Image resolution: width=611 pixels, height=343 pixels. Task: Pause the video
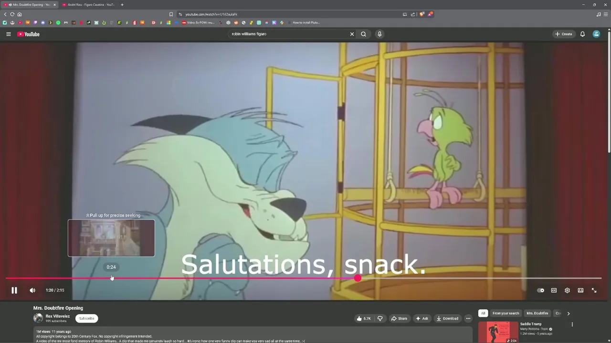14,290
